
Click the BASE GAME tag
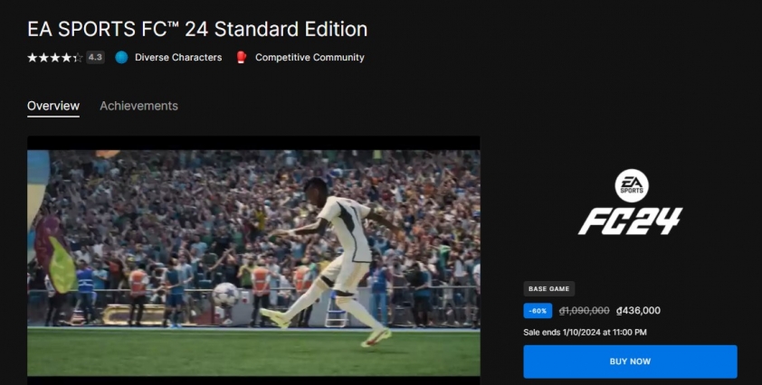(x=549, y=289)
